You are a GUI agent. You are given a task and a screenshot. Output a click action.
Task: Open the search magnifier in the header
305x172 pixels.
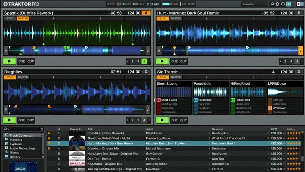[x=272, y=4]
